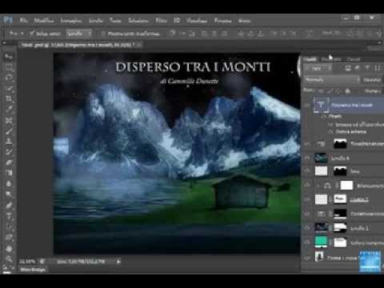This screenshot has height=288, width=384.
Task: Select the Blur tool
Action: 9,184
